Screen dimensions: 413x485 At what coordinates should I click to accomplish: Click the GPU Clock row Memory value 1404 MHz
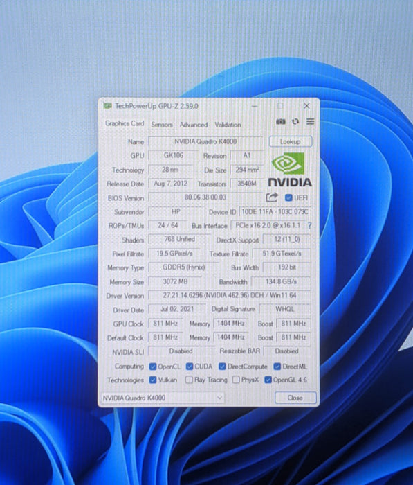point(231,324)
